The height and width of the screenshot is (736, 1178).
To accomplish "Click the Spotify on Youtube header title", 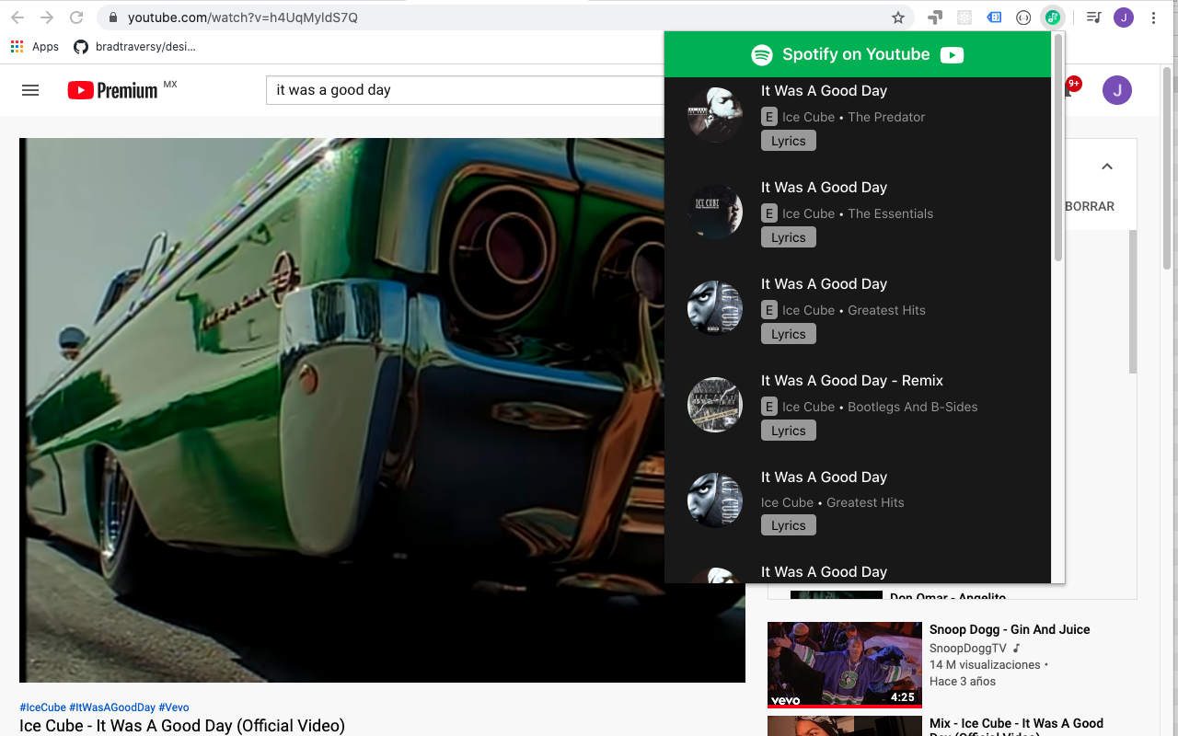I will click(x=856, y=54).
